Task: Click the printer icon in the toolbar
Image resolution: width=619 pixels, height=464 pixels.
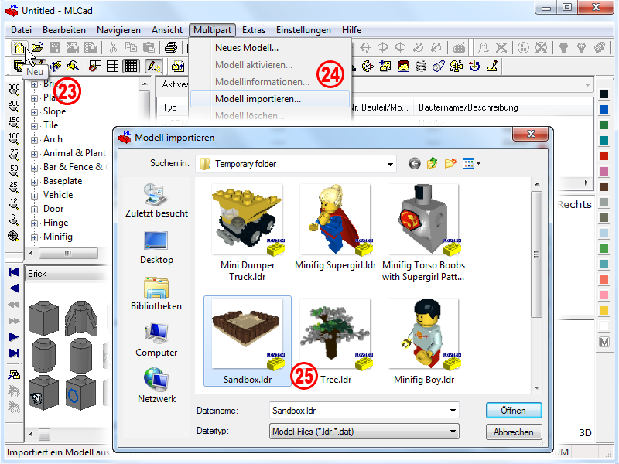Action: tap(171, 47)
